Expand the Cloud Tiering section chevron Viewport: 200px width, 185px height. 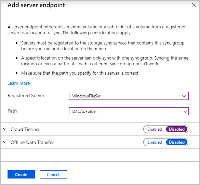tap(5, 129)
